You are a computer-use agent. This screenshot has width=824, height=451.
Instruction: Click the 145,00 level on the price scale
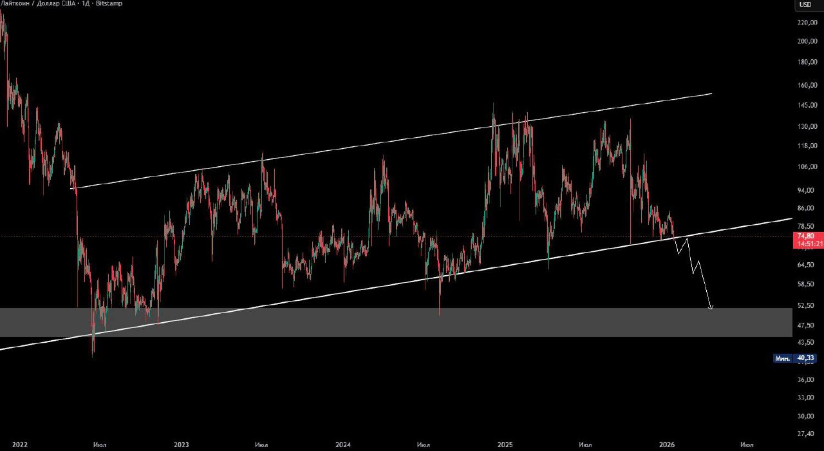tap(807, 106)
